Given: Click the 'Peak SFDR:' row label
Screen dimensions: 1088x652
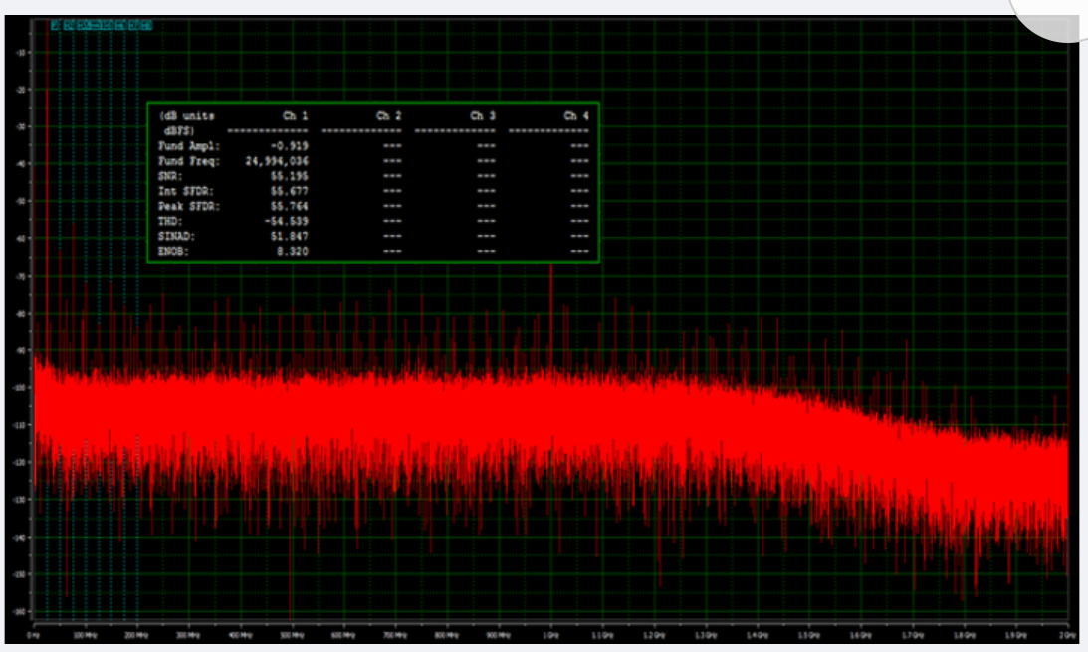Looking at the screenshot, I should coord(189,207).
